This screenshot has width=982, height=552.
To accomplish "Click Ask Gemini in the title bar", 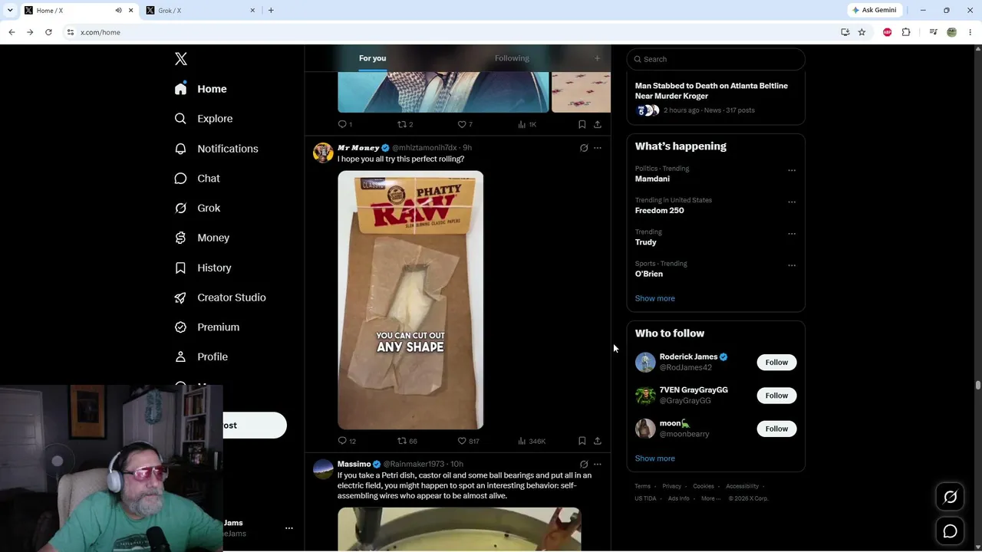I will point(874,10).
